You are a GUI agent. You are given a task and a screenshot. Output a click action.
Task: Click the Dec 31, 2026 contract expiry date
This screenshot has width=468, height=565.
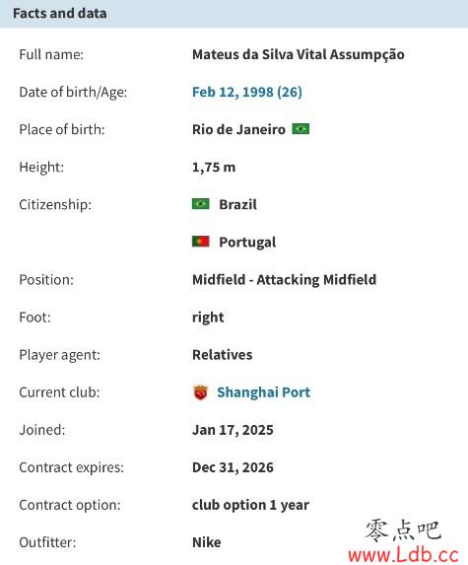pos(233,467)
